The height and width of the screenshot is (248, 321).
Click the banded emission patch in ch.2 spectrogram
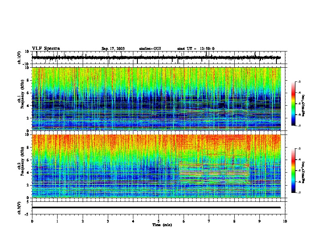tap(214, 172)
